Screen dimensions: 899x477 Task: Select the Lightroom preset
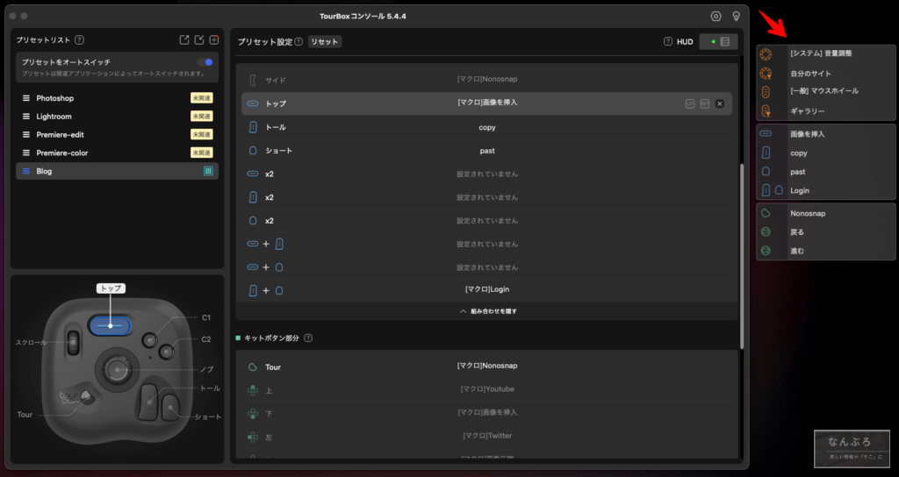pyautogui.click(x=54, y=116)
